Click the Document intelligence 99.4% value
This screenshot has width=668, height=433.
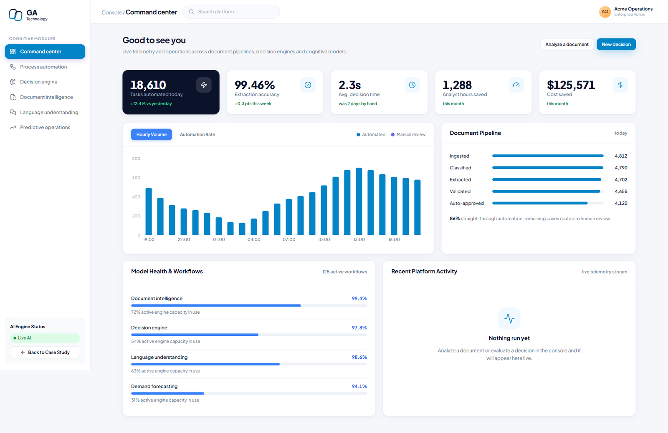coord(359,298)
